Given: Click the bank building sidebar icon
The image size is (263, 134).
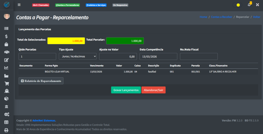Looking at the screenshot, I should pyautogui.click(x=6, y=107).
